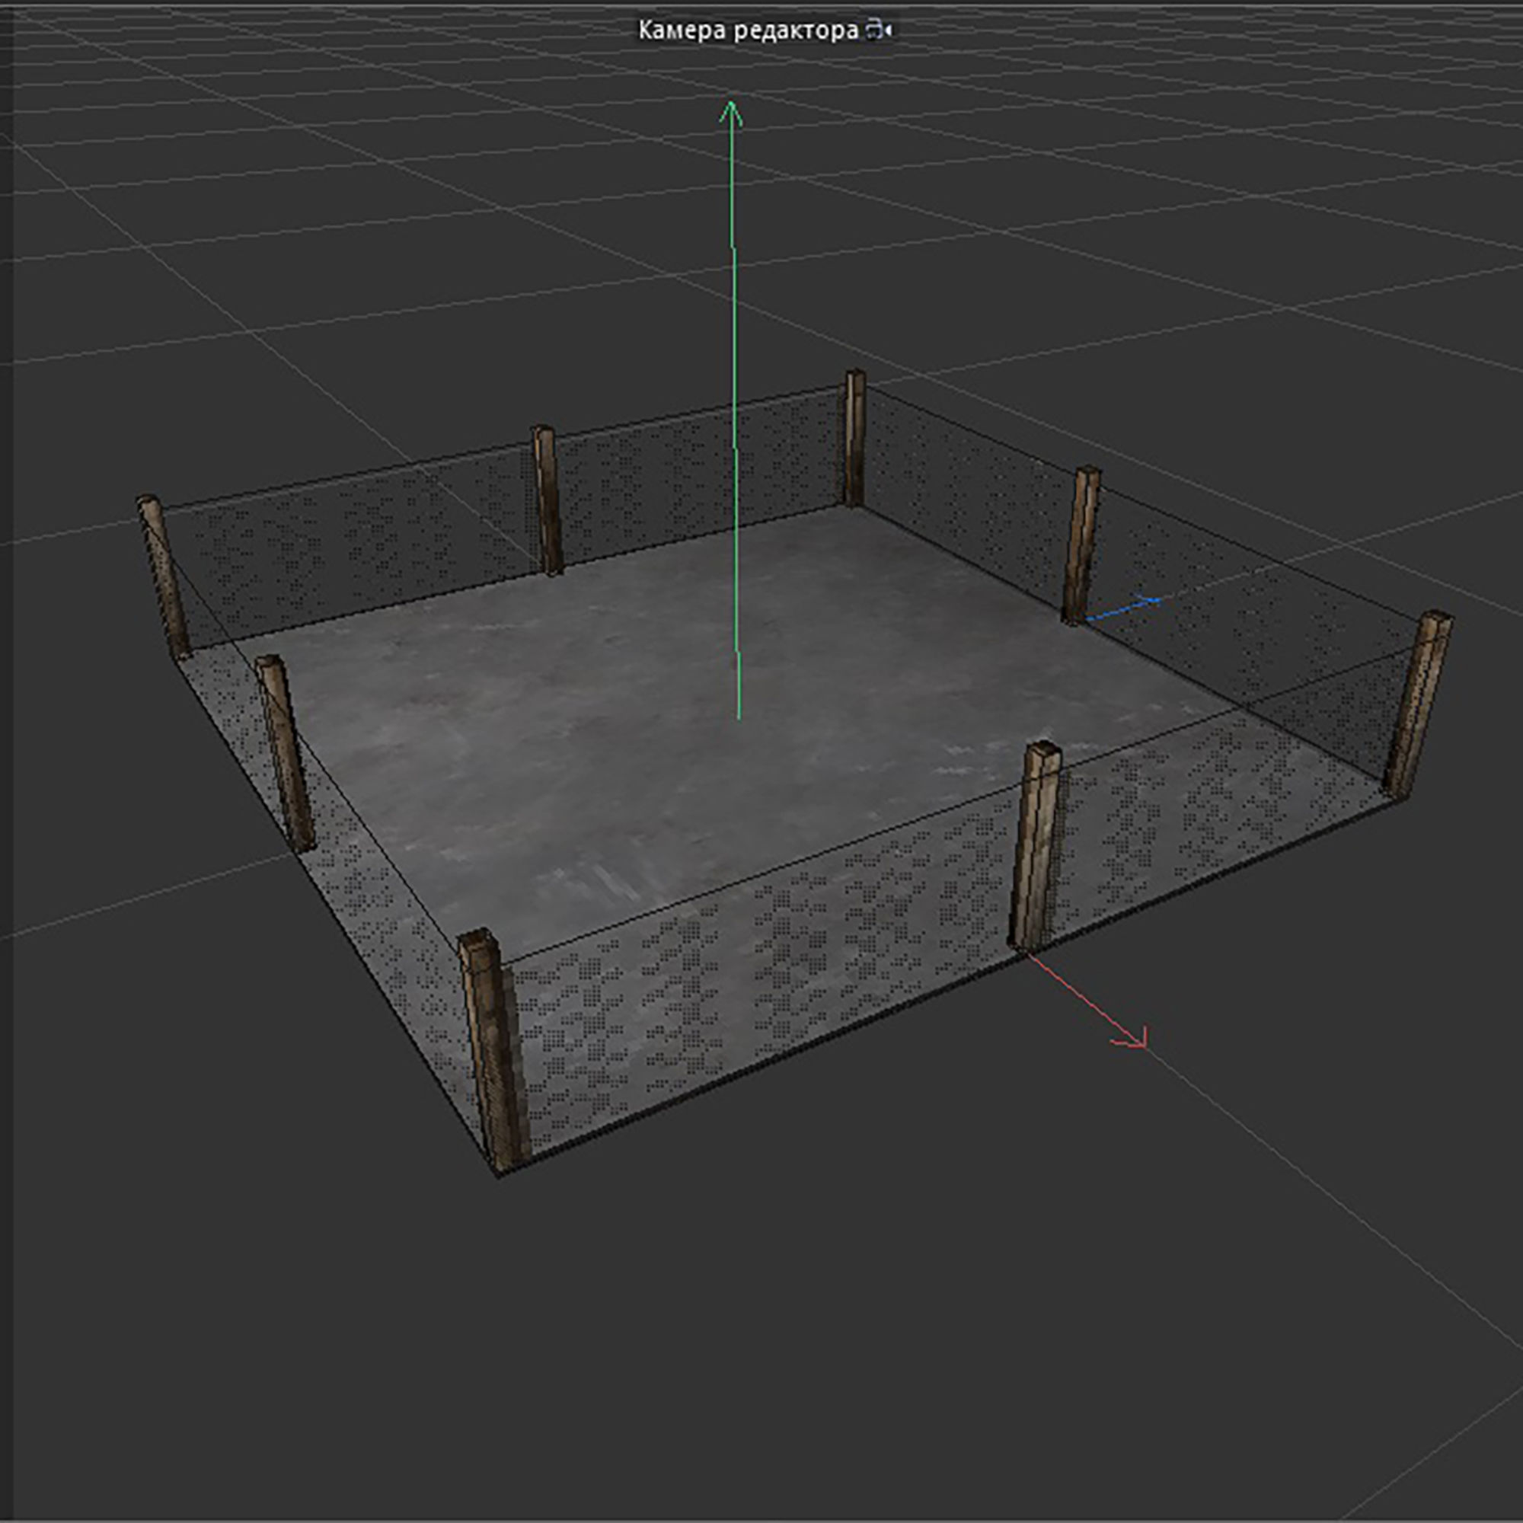Click the camera icon beside 'Камера редактора'
This screenshot has height=1523, width=1523.
point(878,30)
